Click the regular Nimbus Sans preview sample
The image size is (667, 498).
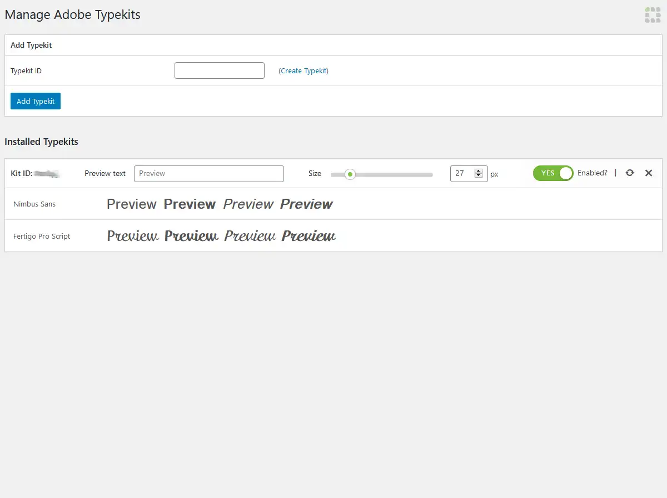pos(132,204)
